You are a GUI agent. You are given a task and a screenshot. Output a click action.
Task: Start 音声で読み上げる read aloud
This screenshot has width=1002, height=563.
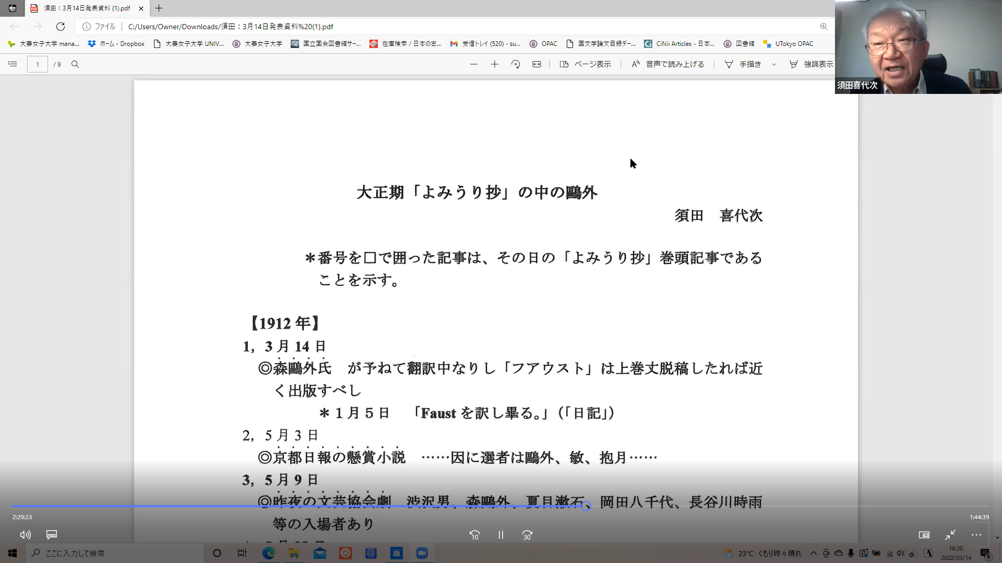(668, 64)
